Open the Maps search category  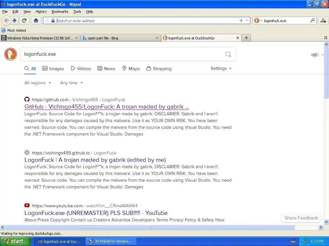[131, 69]
